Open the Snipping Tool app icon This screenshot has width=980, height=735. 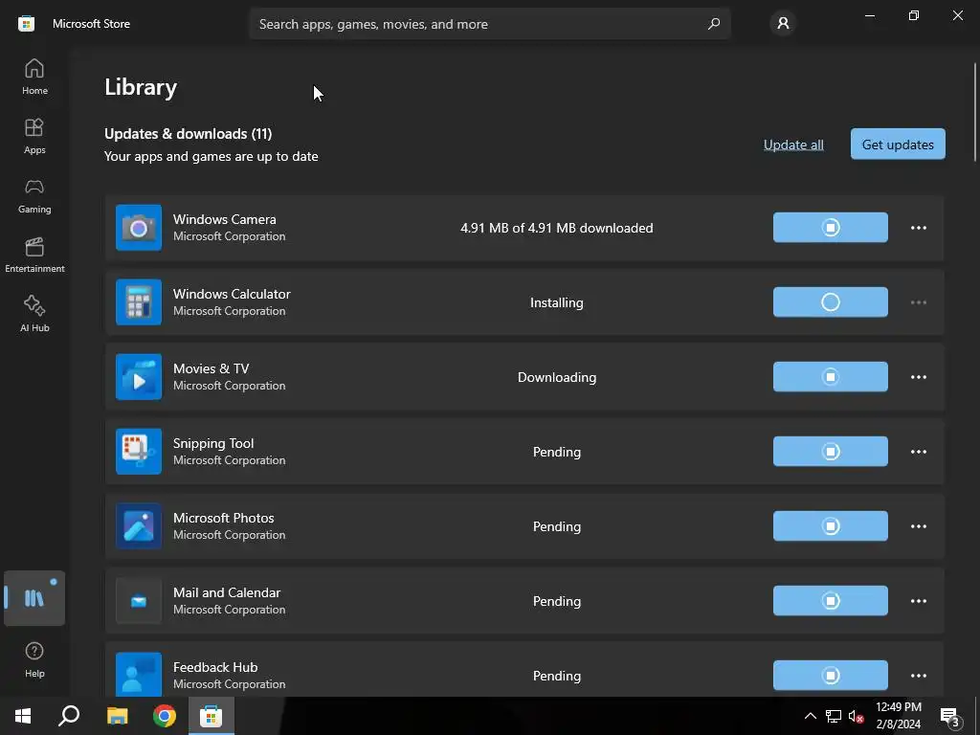139,452
